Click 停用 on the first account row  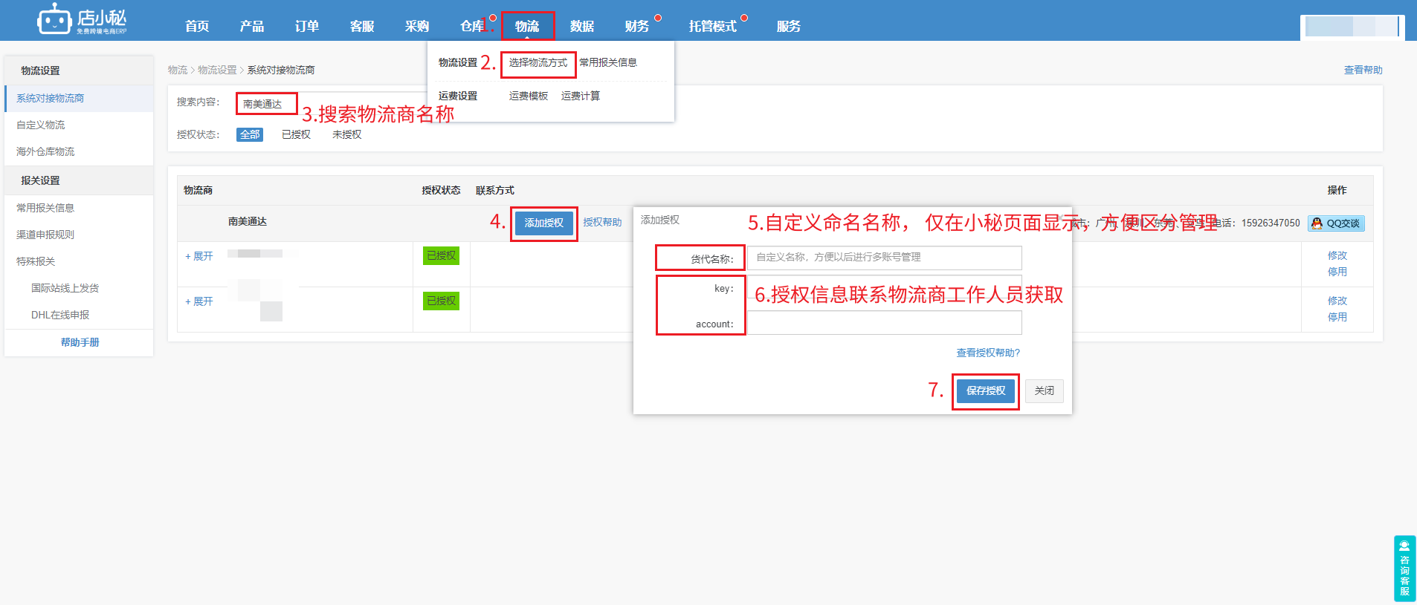(x=1337, y=272)
